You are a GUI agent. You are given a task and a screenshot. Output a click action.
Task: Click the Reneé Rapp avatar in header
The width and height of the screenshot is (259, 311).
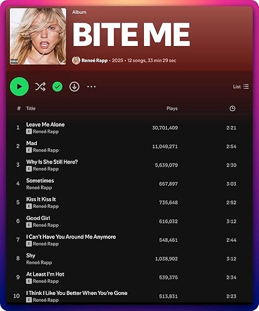tap(76, 60)
